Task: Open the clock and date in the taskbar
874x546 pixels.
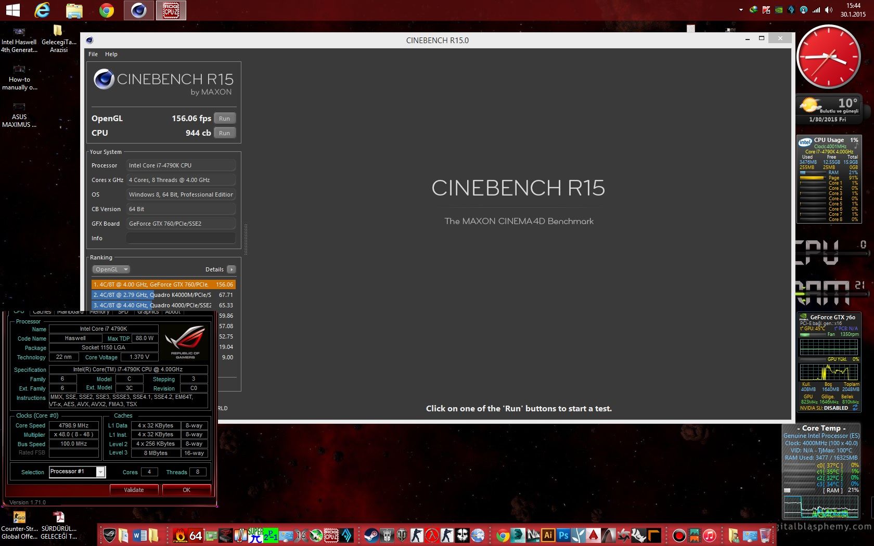Action: click(x=853, y=10)
